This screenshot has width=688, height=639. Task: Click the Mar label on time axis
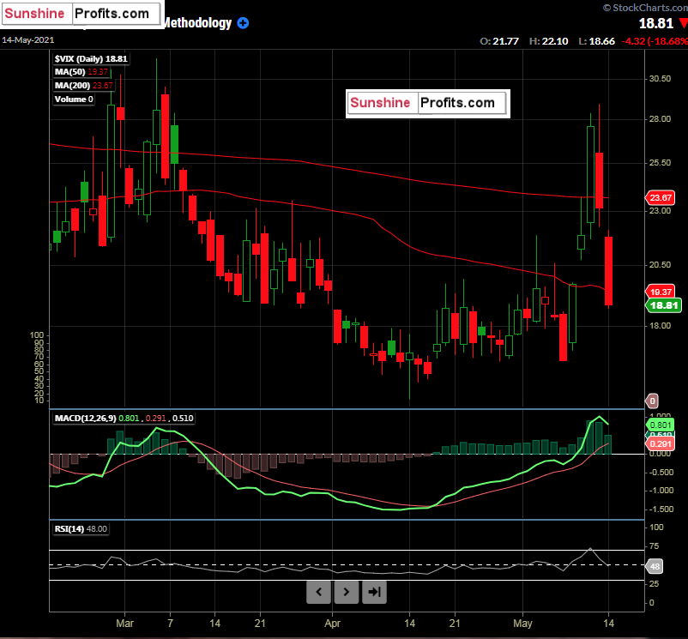124,624
